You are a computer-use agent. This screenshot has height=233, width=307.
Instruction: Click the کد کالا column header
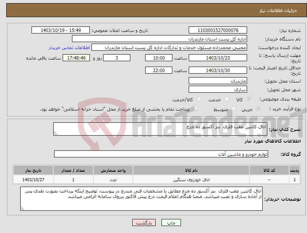pyautogui.click(x=269, y=170)
